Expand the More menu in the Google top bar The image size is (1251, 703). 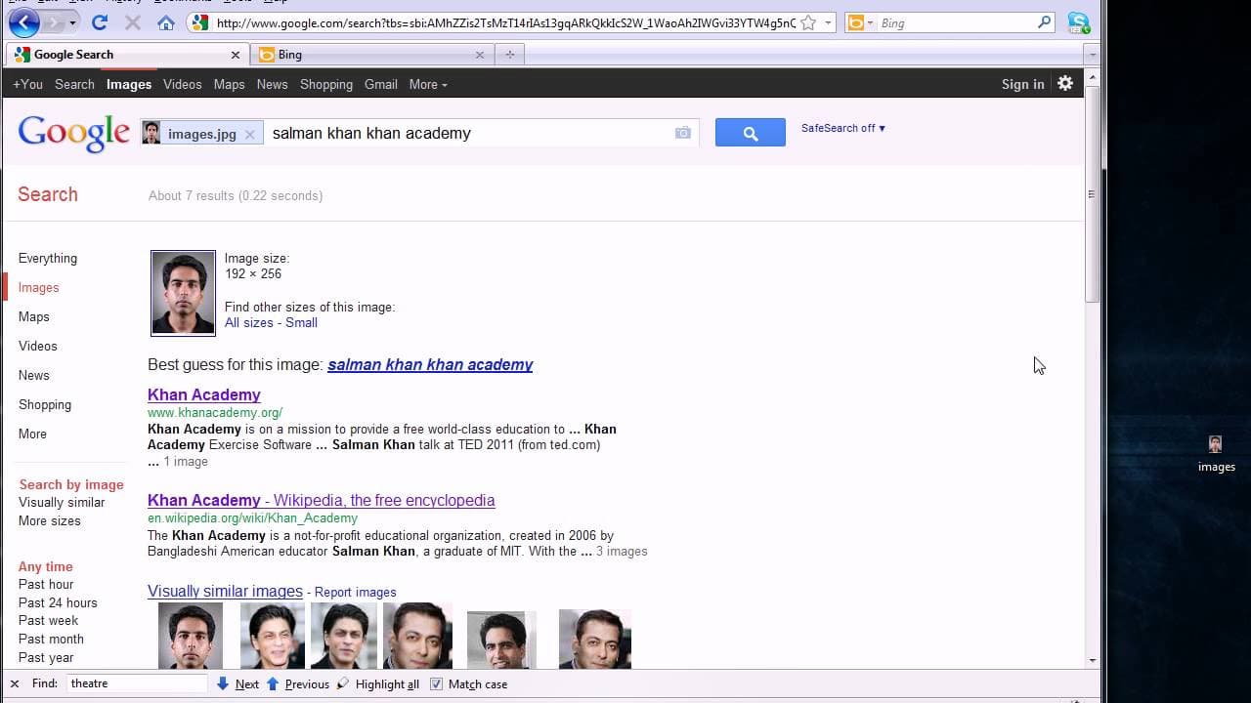point(428,84)
